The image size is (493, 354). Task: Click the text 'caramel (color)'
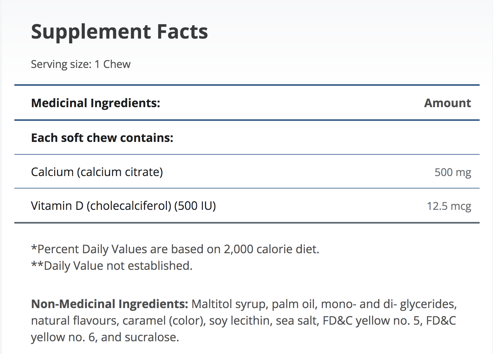click(164, 321)
